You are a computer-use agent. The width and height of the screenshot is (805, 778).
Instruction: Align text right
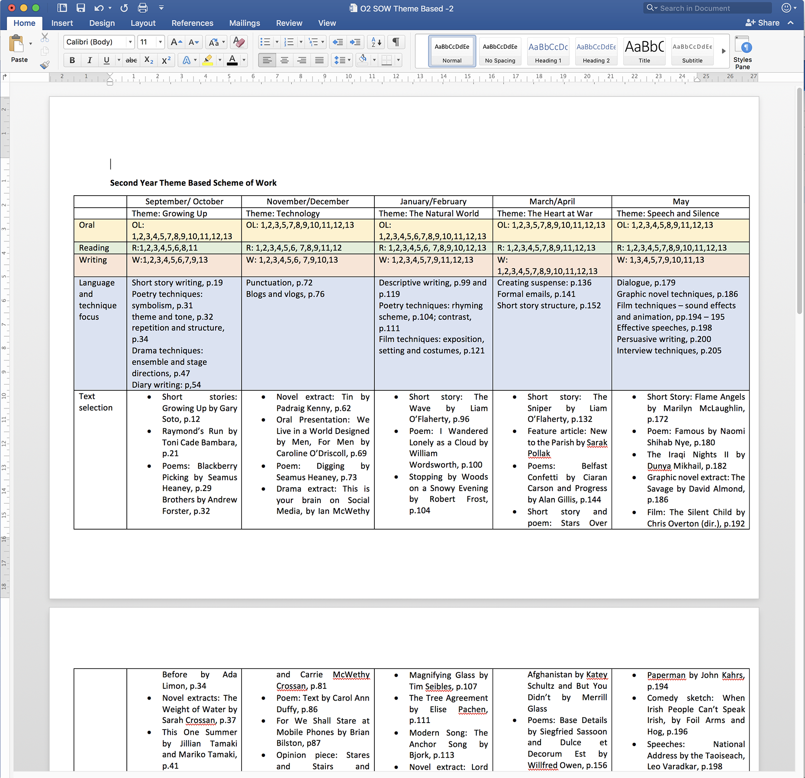[x=302, y=60]
